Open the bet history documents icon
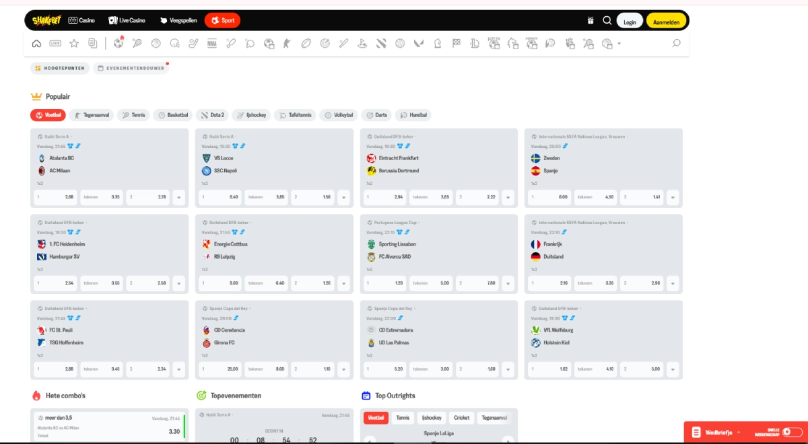808x444 pixels. 93,43
